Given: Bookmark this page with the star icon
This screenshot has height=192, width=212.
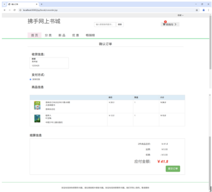Looking at the screenshot, I should (197, 10).
